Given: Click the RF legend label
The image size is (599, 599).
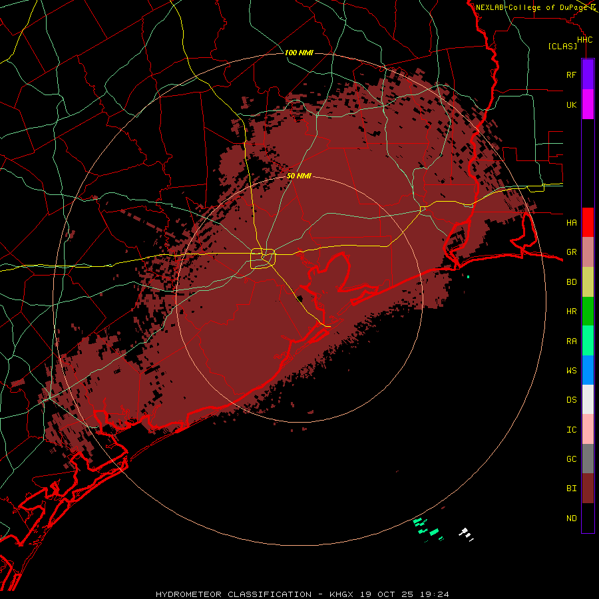Looking at the screenshot, I should click(571, 75).
